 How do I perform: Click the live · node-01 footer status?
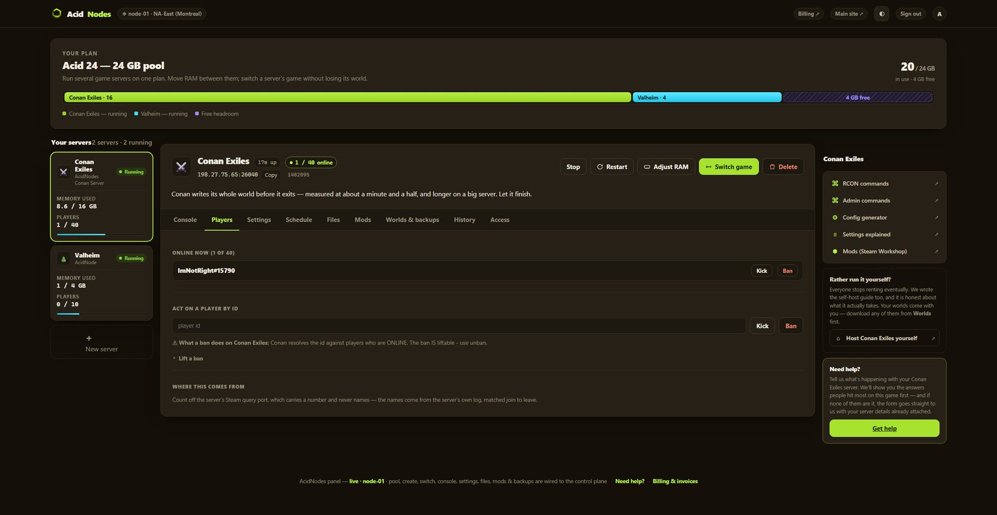pos(367,481)
